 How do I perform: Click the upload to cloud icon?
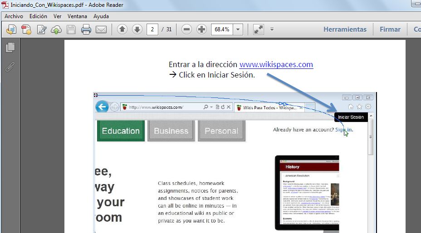56,29
